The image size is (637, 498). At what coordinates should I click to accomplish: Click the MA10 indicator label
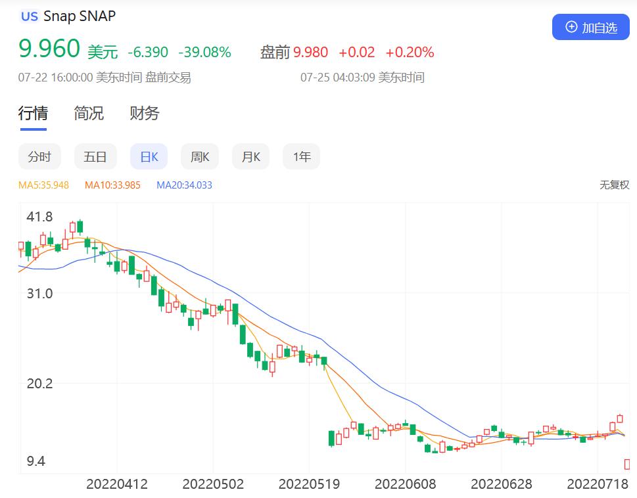click(x=112, y=185)
